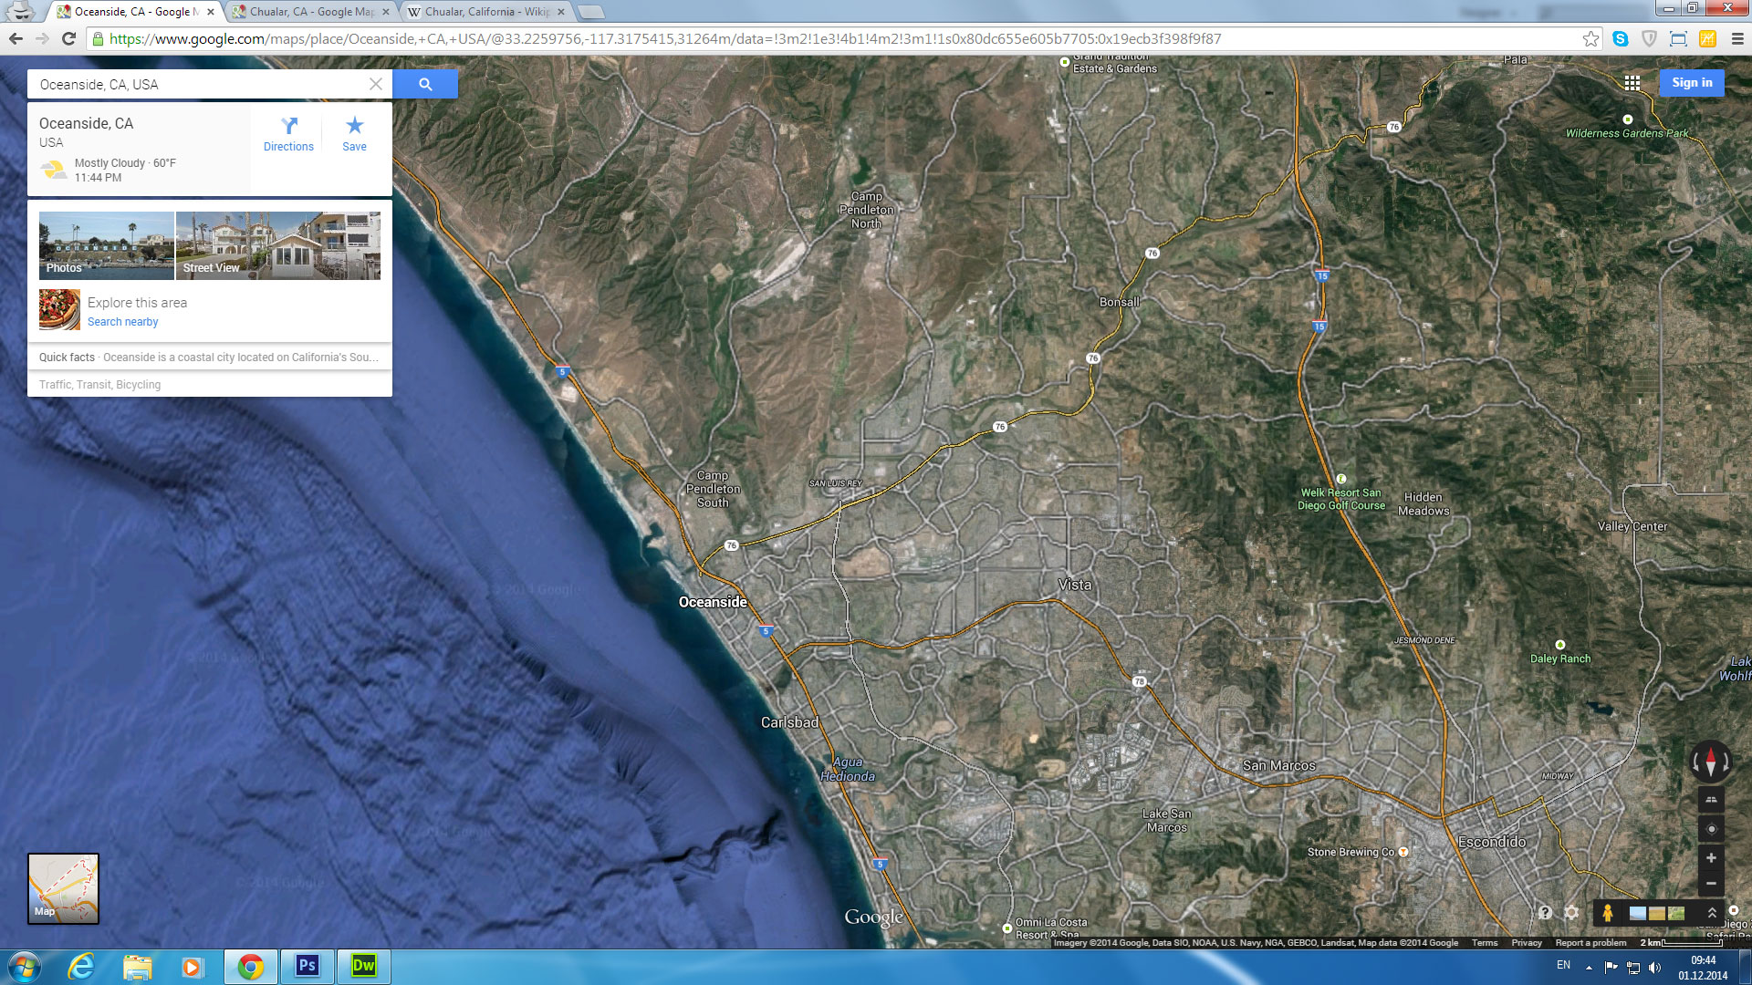Expand Traffic, Transit, Bicycling options
1752x985 pixels.
[100, 385]
